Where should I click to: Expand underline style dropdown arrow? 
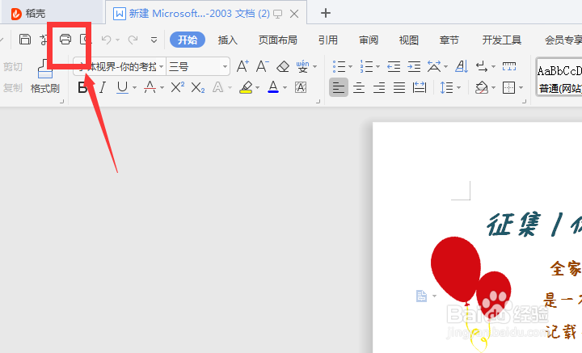[134, 88]
